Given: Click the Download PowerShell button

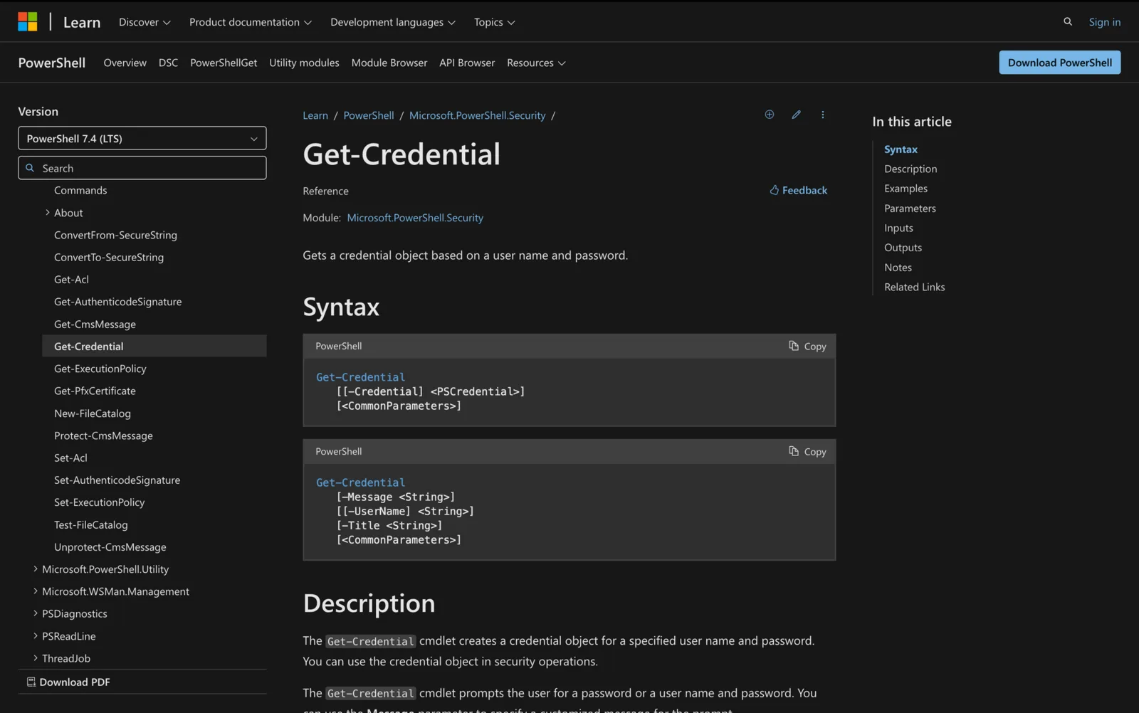Looking at the screenshot, I should (x=1059, y=63).
